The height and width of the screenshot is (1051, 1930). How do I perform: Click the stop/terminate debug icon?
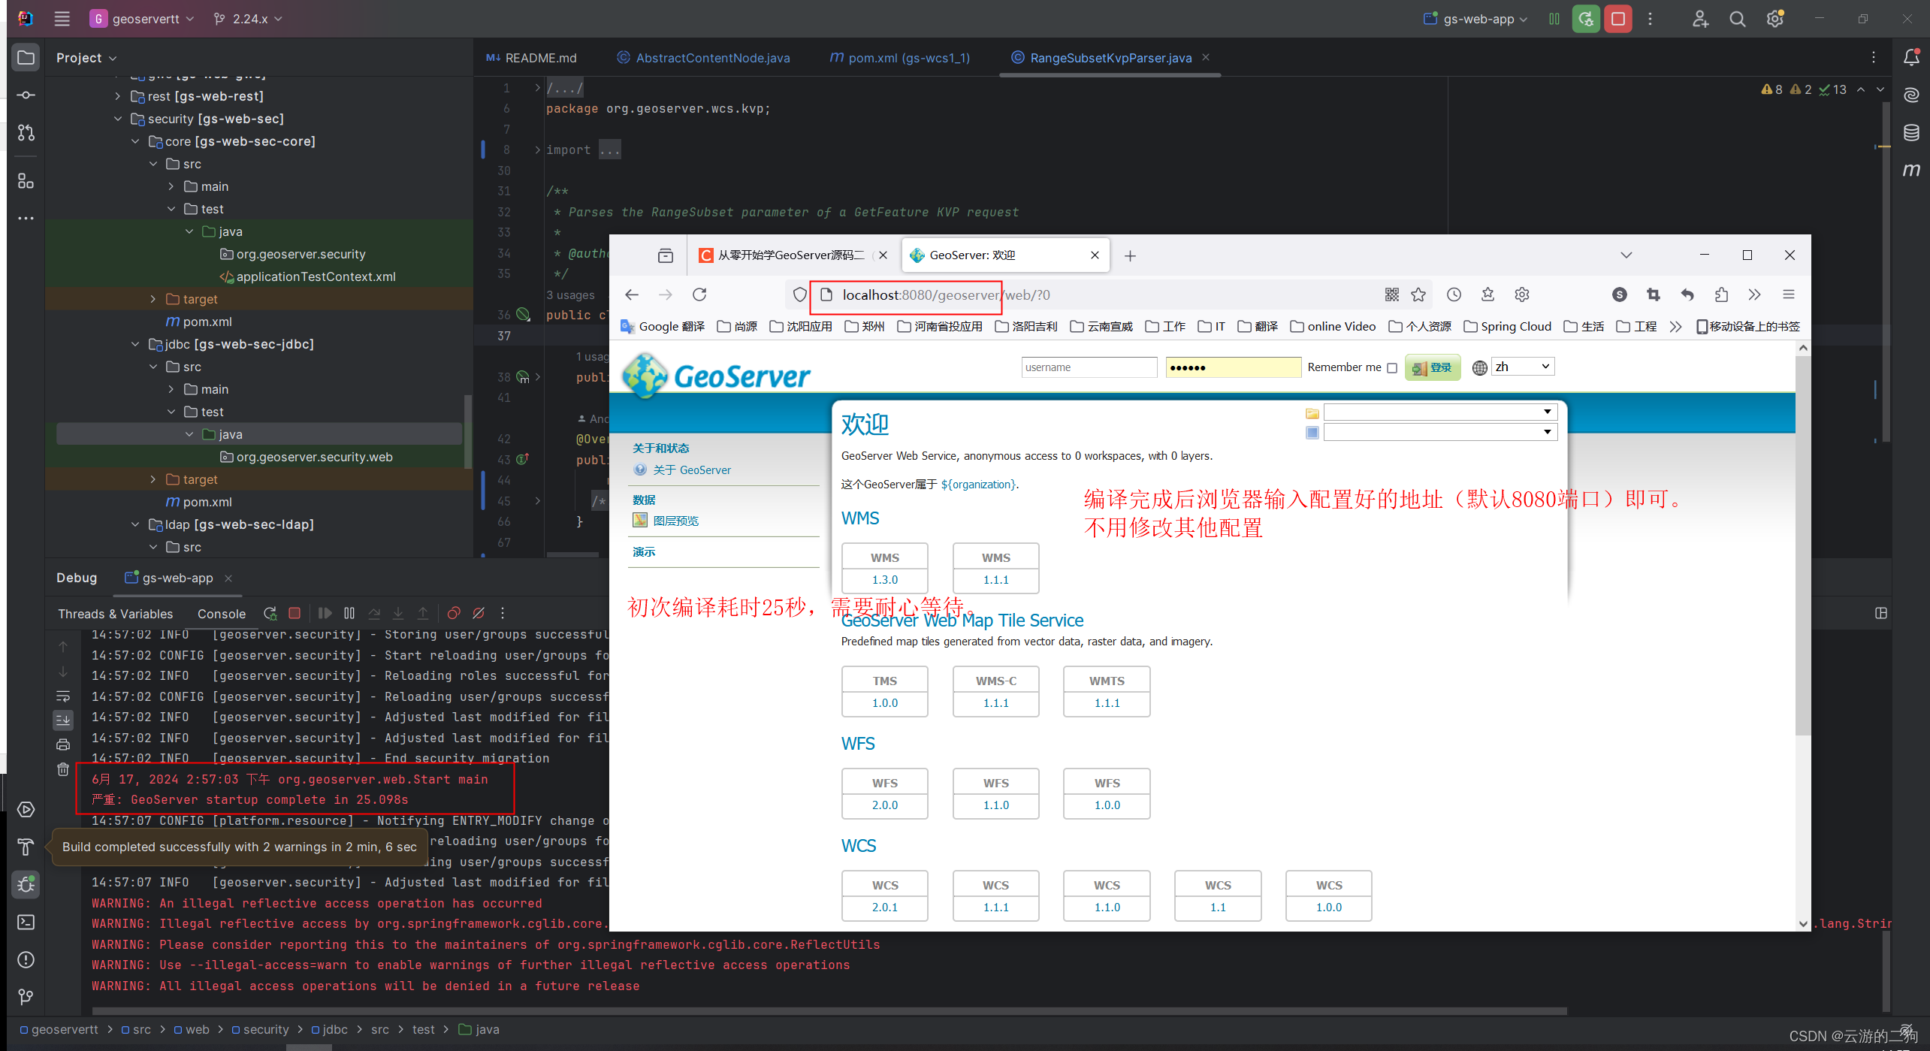point(294,612)
